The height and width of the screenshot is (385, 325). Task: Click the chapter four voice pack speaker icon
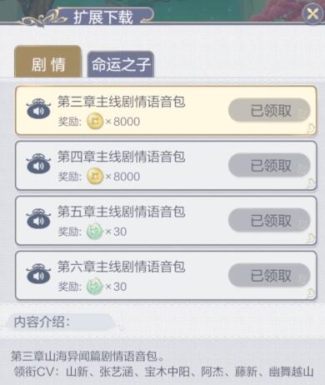click(x=38, y=163)
